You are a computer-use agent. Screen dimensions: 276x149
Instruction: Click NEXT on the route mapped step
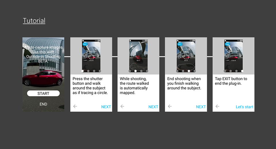(x=153, y=107)
